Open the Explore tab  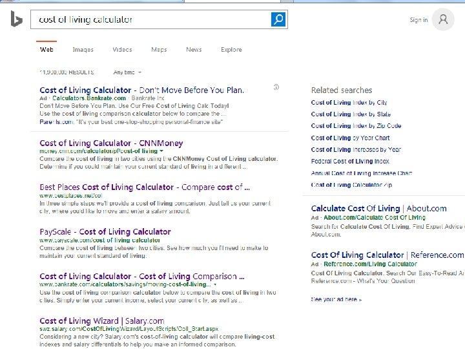231,50
